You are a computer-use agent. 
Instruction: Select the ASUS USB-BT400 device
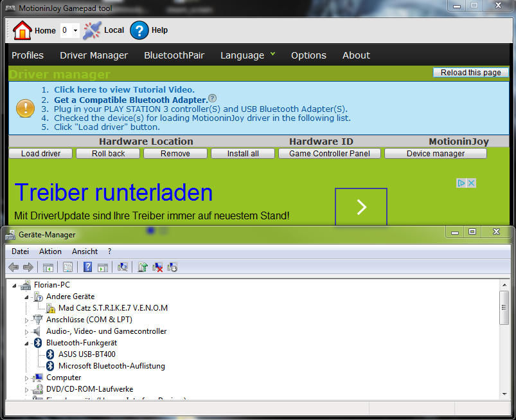[87, 354]
